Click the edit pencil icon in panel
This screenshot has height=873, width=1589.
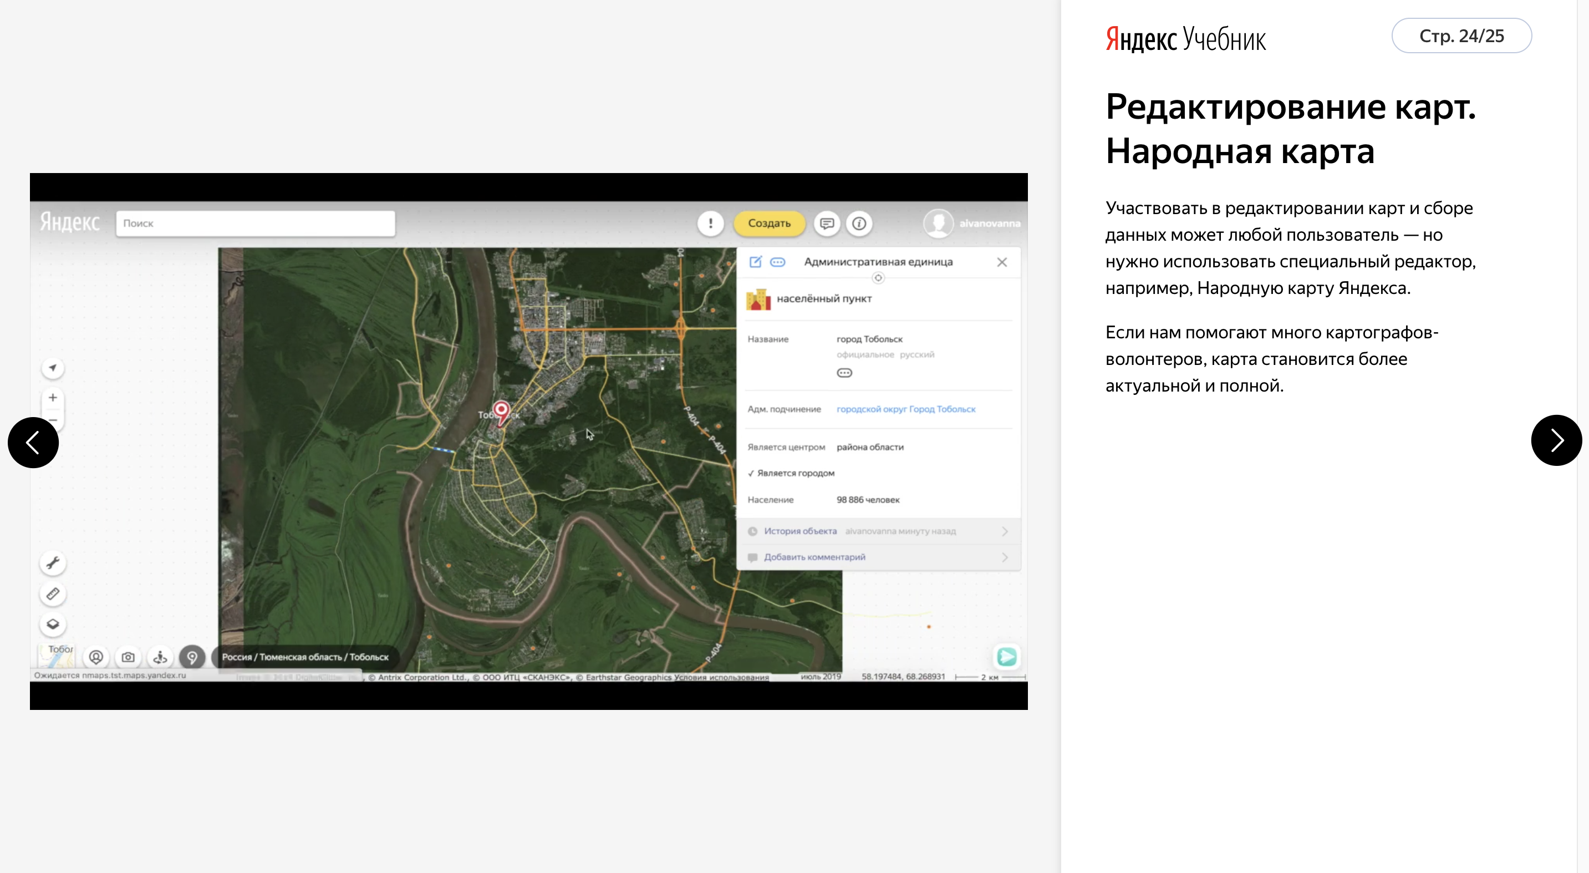(755, 262)
